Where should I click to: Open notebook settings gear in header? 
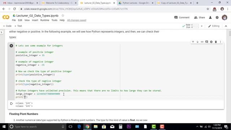coord(217,18)
